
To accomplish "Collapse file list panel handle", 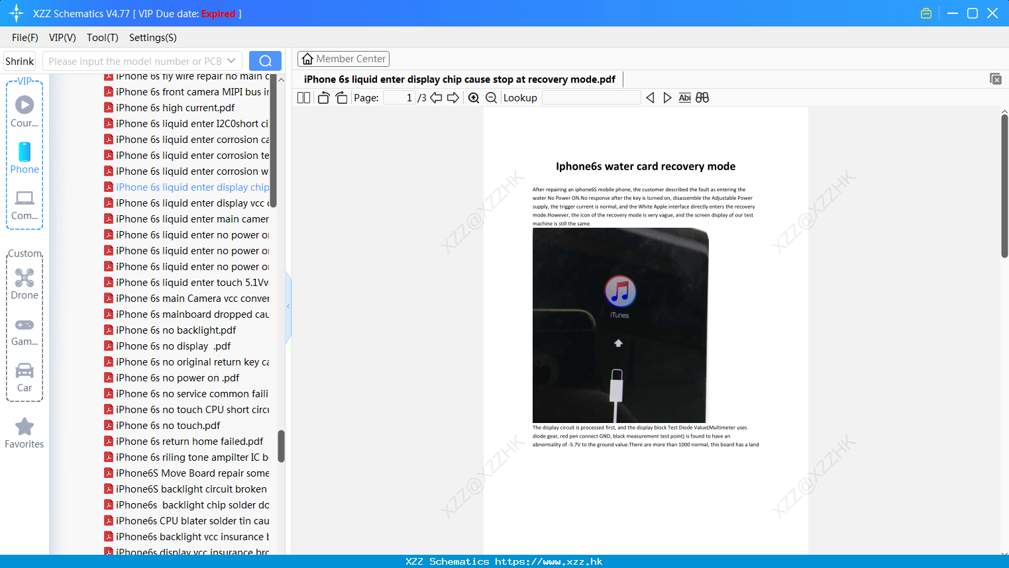I will point(288,307).
